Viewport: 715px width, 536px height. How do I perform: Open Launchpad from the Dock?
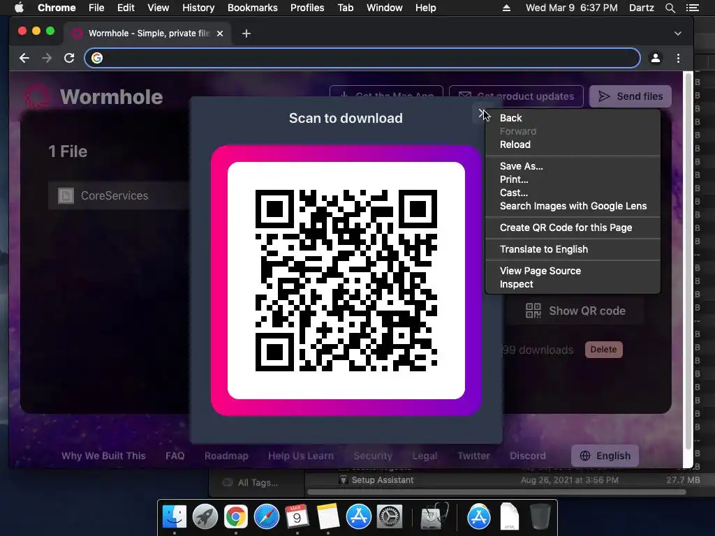[205, 517]
